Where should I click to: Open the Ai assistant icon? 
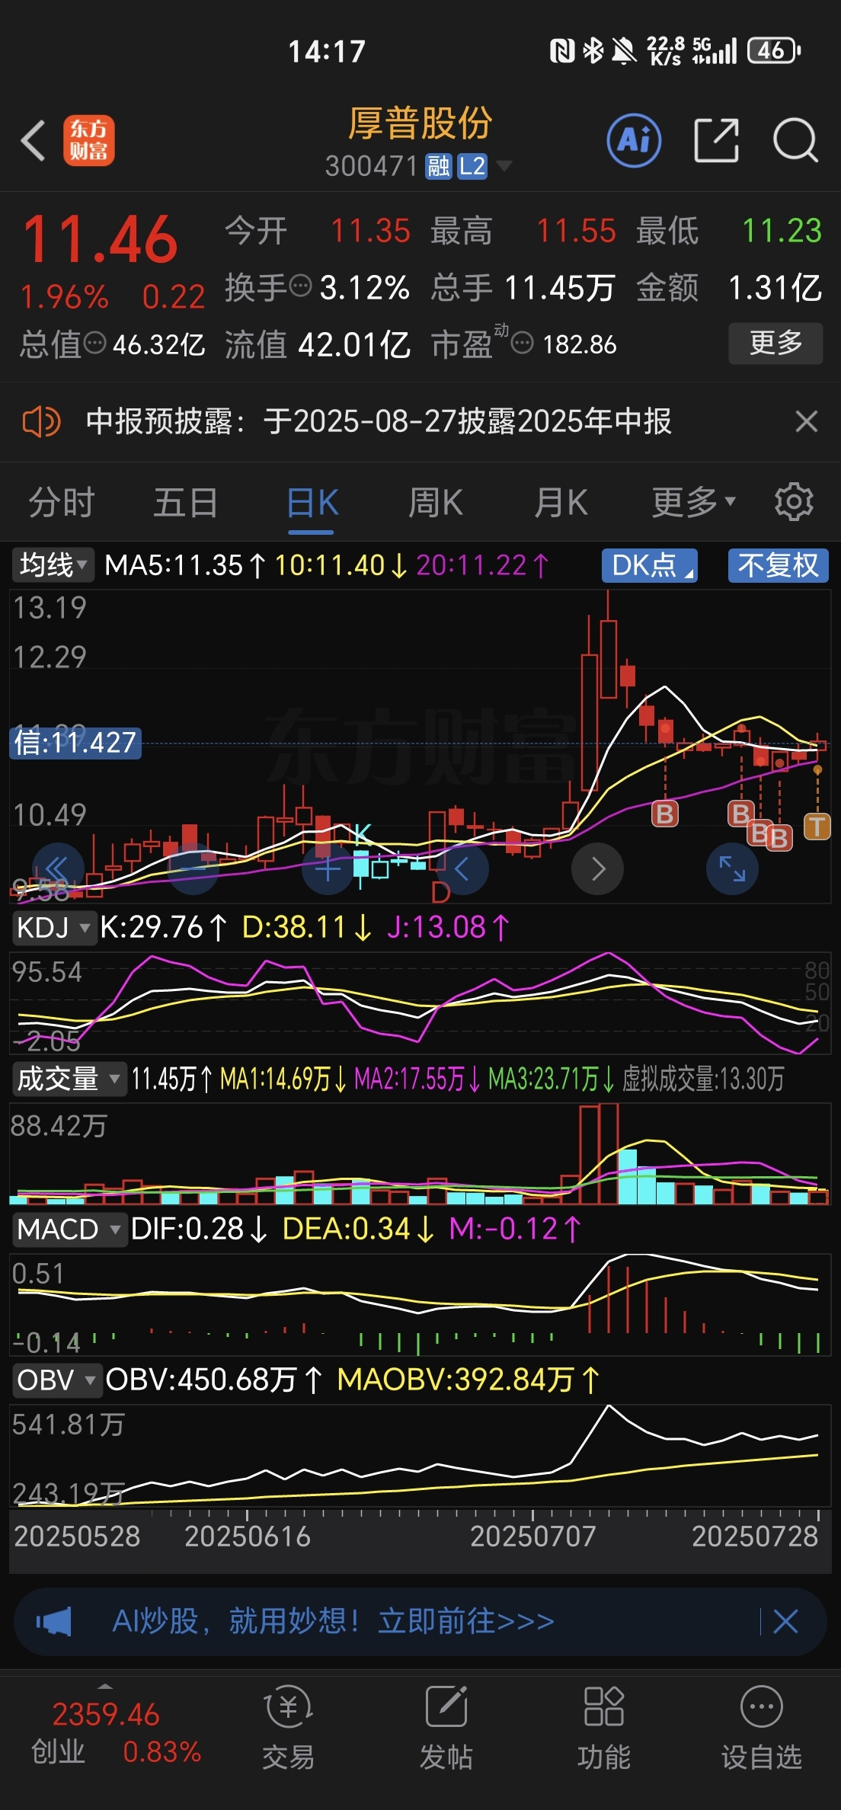(634, 140)
